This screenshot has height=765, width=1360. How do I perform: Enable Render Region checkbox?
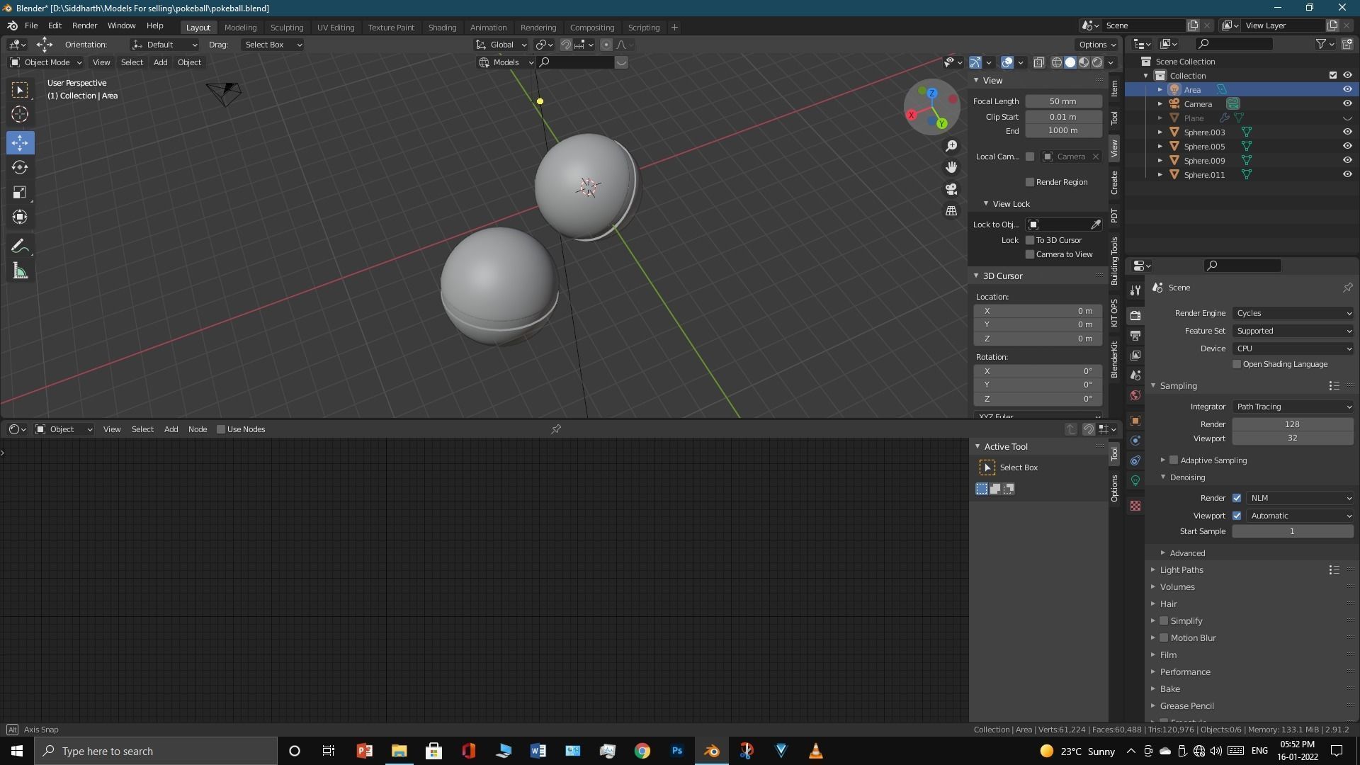(x=1030, y=182)
